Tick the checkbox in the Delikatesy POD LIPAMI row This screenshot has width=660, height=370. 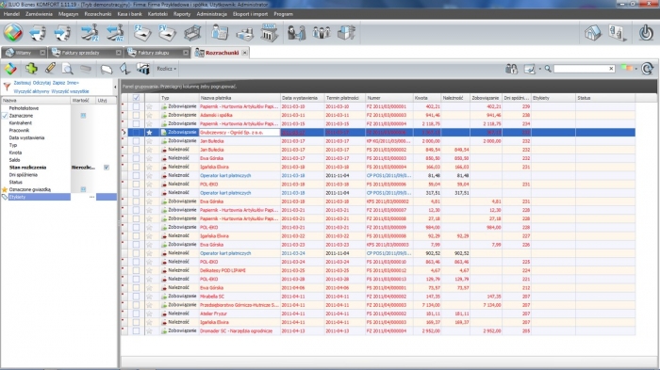click(136, 270)
